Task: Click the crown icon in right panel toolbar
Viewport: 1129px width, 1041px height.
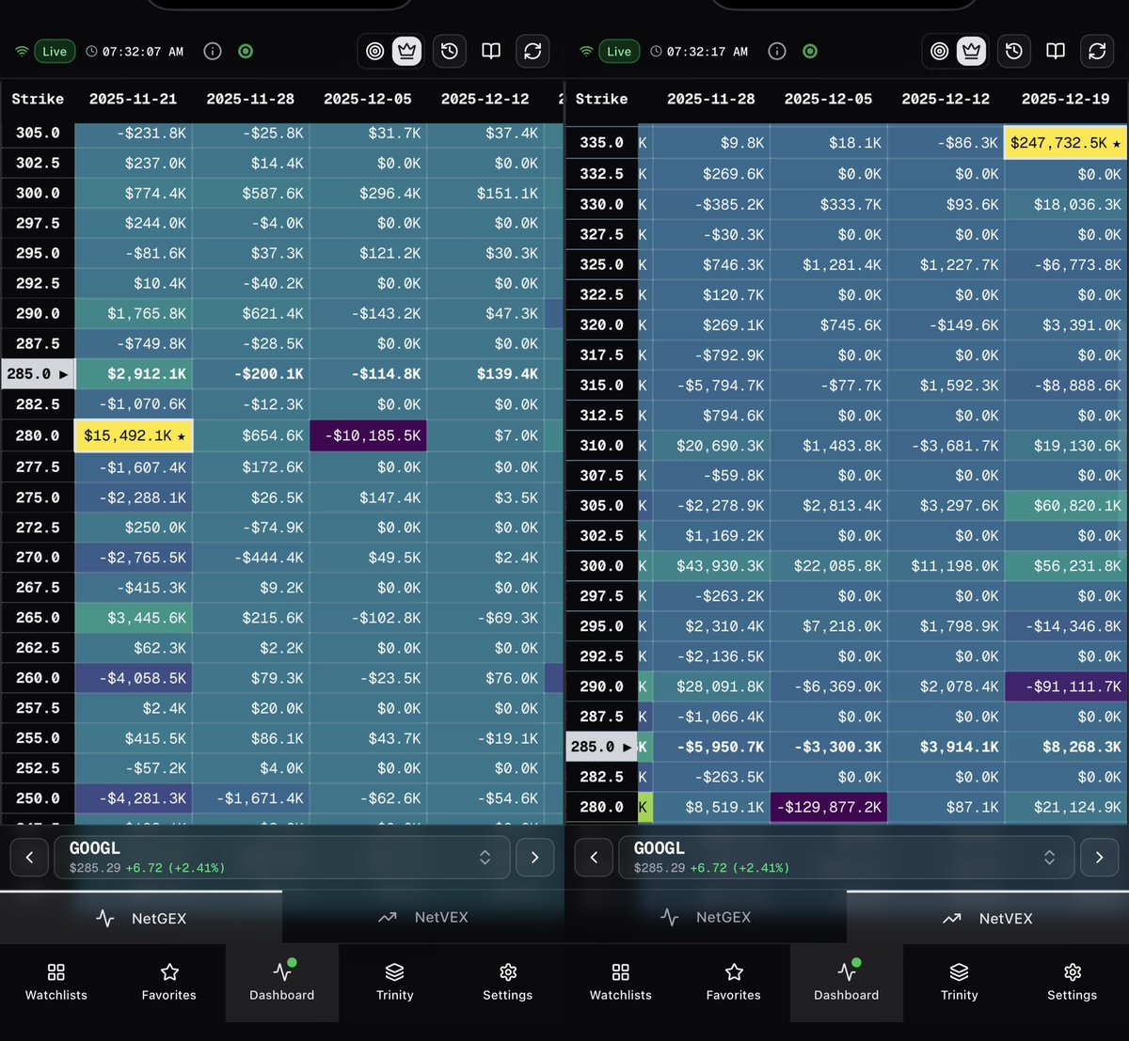Action: [x=972, y=52]
